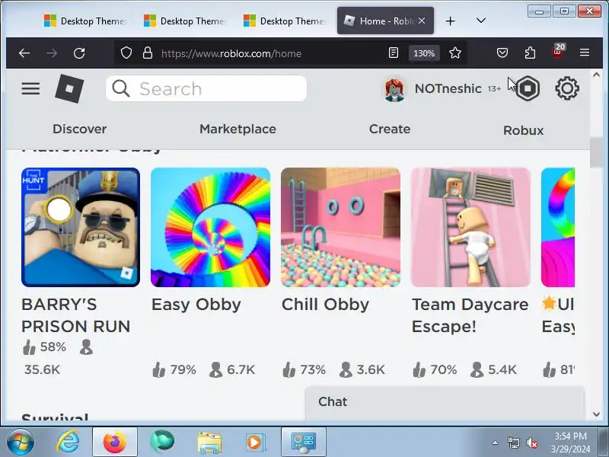Show hidden tray icons arrow

coord(496,443)
